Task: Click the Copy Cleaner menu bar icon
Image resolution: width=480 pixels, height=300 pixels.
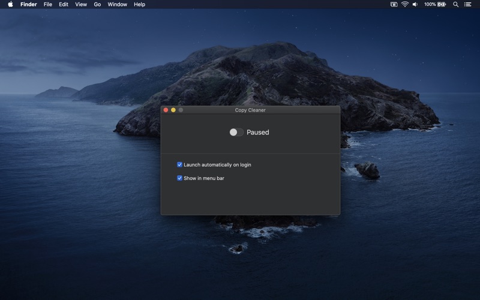Action: pos(394,4)
